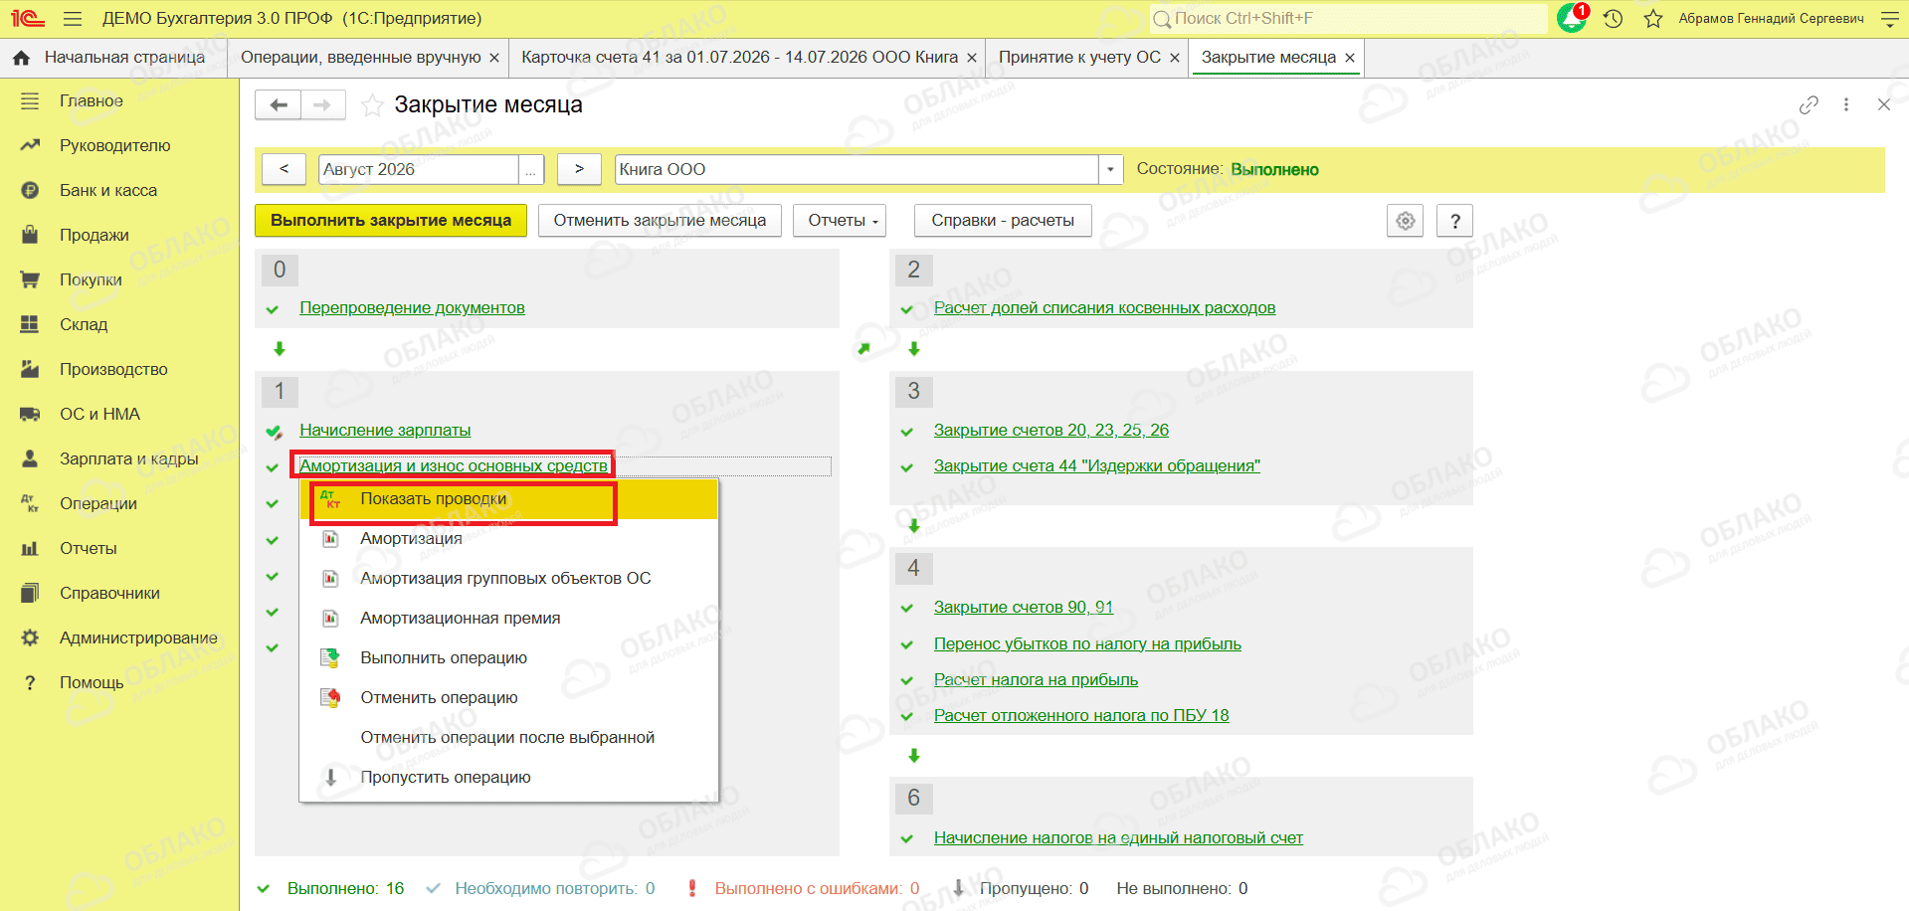
Task: Open help question mark button
Action: click(1454, 221)
